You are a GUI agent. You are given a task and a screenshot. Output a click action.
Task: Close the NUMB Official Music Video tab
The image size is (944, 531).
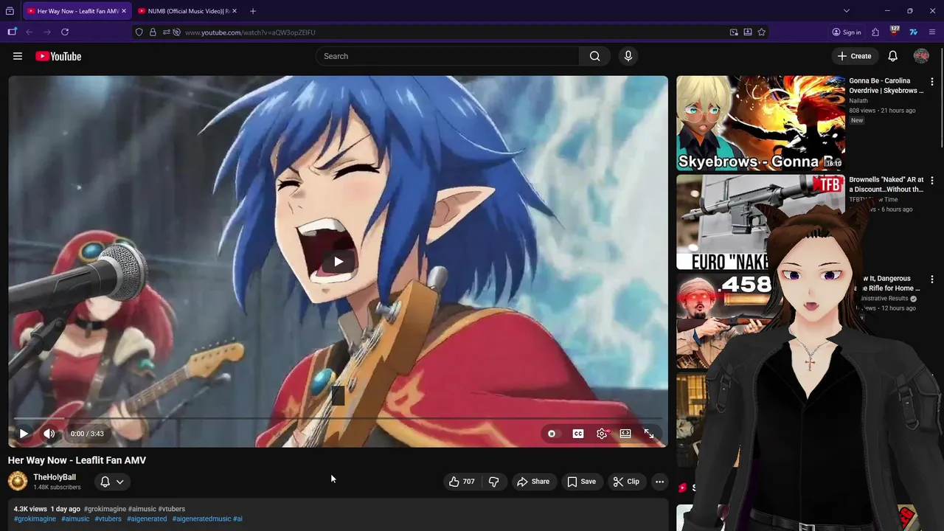pyautogui.click(x=235, y=11)
